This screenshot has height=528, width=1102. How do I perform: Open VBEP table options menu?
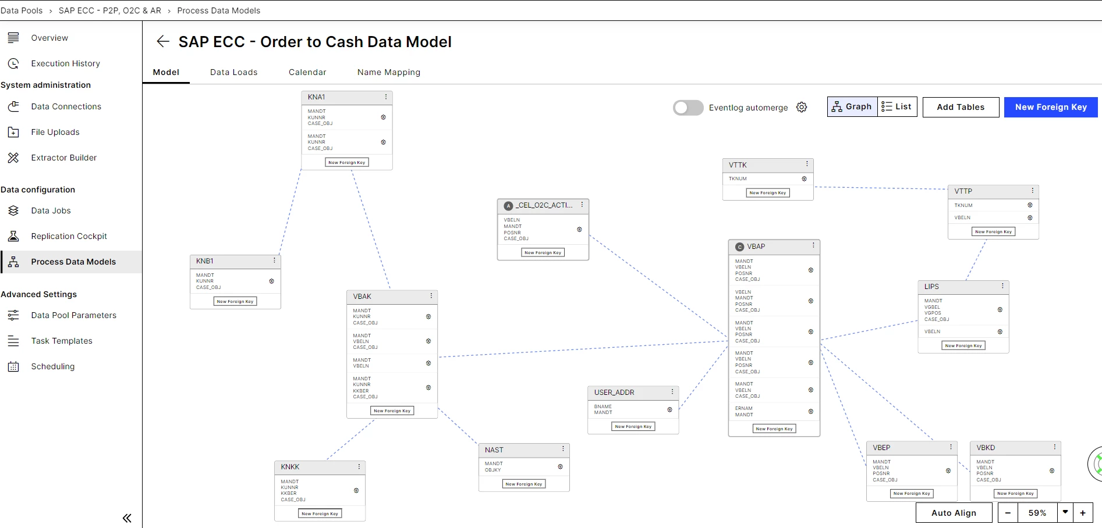tap(951, 447)
